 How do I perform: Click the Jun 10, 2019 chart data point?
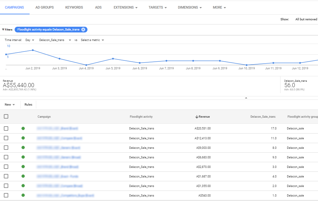(x=247, y=65)
